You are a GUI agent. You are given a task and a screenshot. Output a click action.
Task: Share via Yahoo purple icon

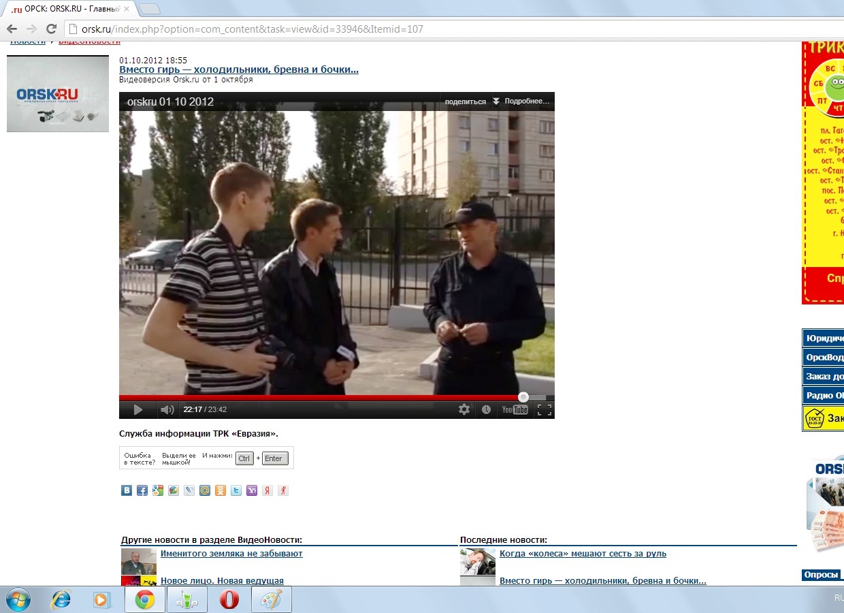coord(252,490)
